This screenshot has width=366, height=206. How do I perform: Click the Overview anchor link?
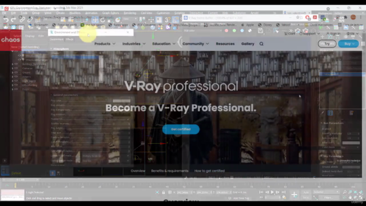[138, 171]
